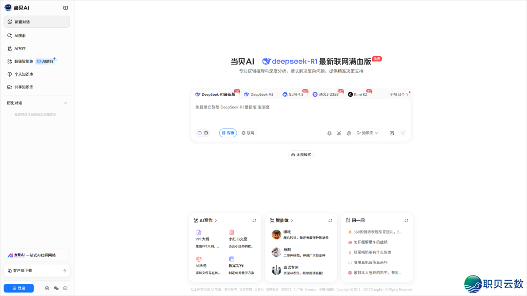This screenshot has width=527, height=296.
Task: Open 超级智能体 in the sidebar
Action: coord(20,61)
